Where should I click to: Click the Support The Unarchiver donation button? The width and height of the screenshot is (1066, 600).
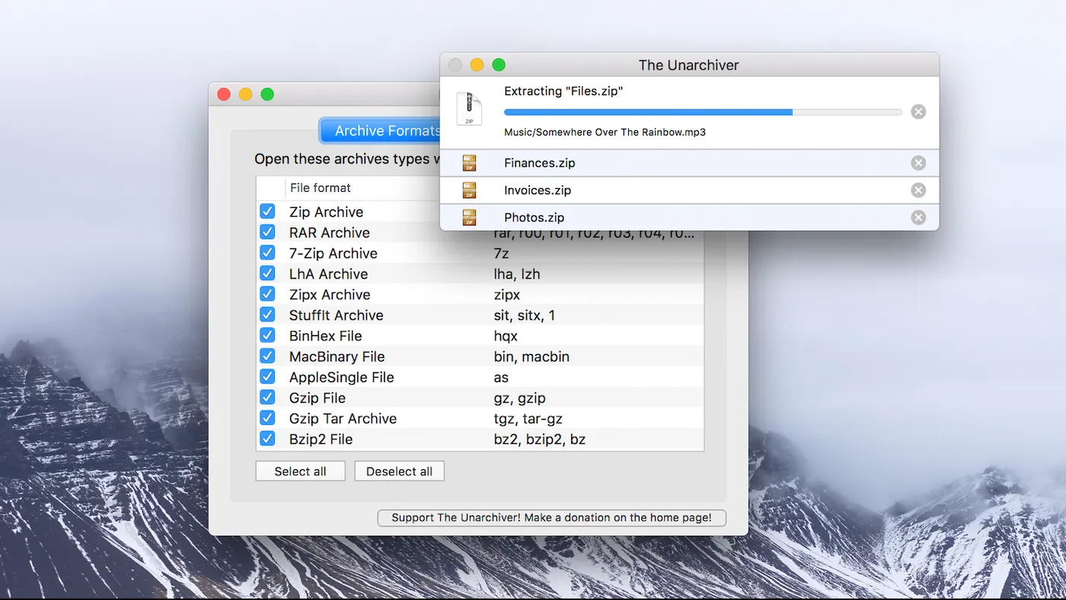[551, 518]
